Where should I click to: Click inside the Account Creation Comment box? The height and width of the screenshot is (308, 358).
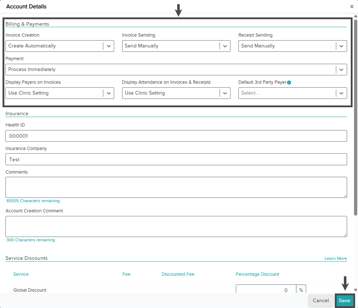(x=176, y=226)
